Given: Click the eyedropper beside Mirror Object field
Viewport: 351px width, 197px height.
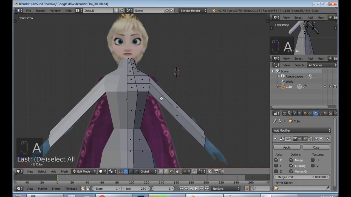Looking at the screenshot, I should coord(327,188).
